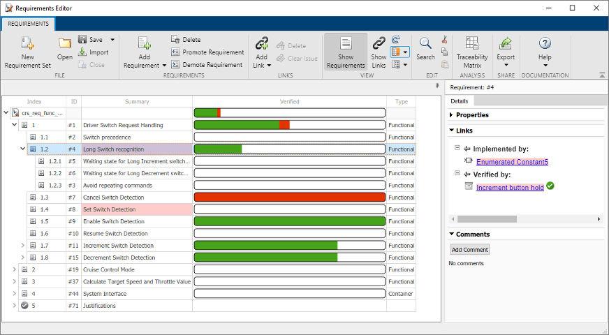Click the Refresh icon in View section
609x335 pixels.
396,40
